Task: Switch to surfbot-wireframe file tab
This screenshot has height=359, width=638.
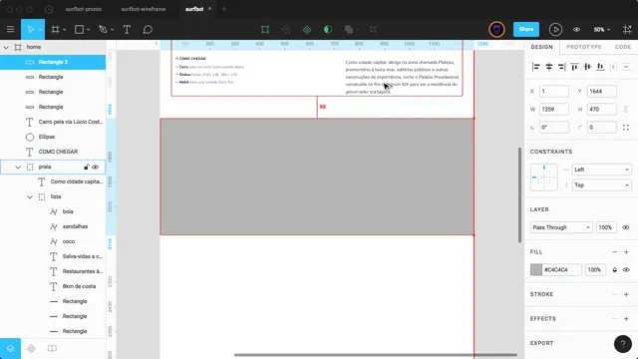Action: [x=144, y=9]
